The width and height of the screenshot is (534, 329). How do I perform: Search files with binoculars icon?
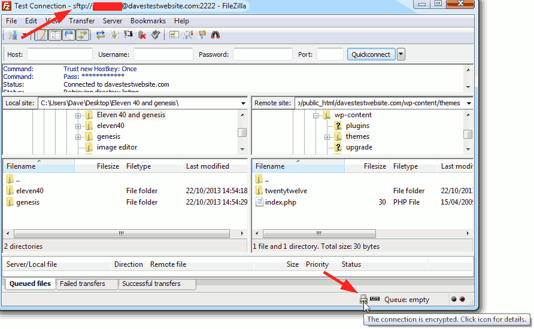(216, 35)
